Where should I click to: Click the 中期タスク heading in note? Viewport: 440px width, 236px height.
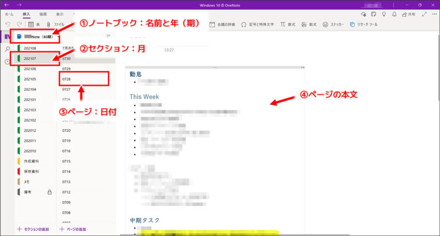(144, 221)
